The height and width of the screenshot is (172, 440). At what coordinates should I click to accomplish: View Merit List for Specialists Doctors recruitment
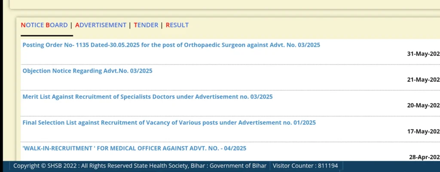(147, 97)
